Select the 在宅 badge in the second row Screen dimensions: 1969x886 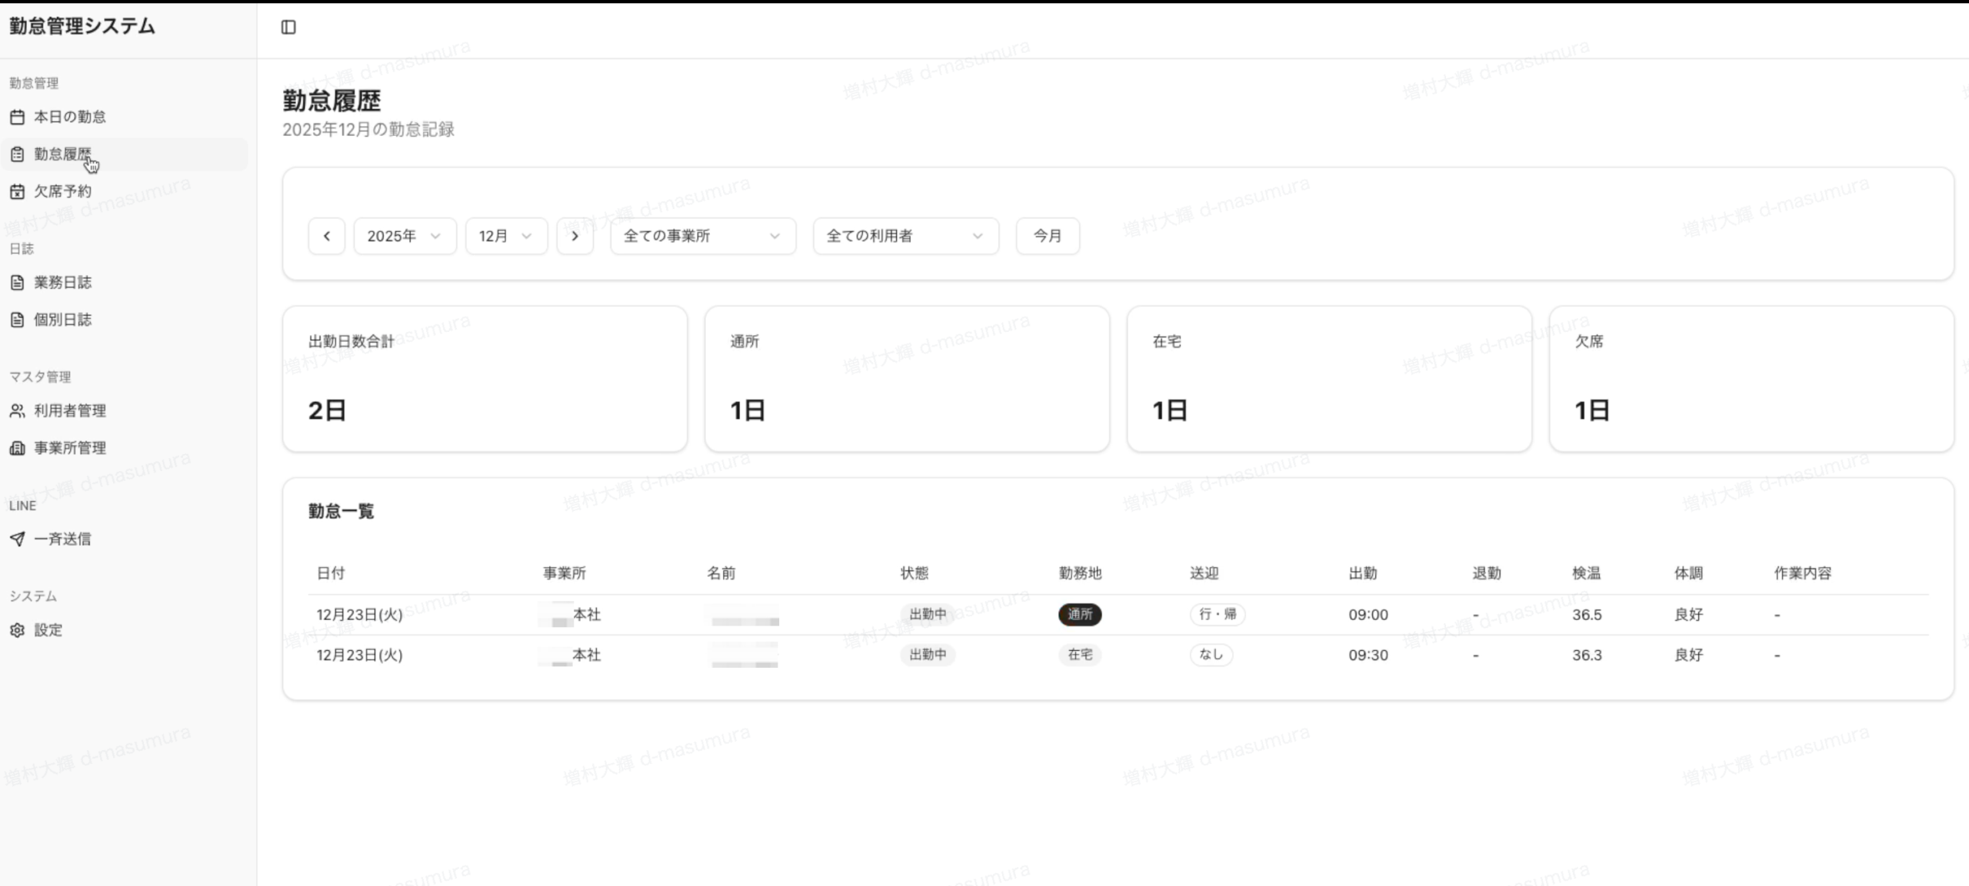pos(1080,655)
